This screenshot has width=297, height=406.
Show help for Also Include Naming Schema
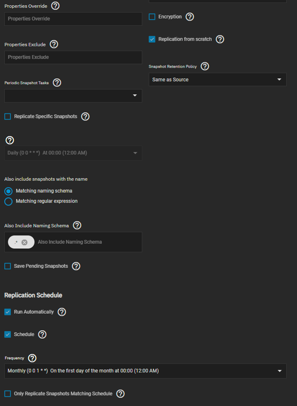point(77,225)
